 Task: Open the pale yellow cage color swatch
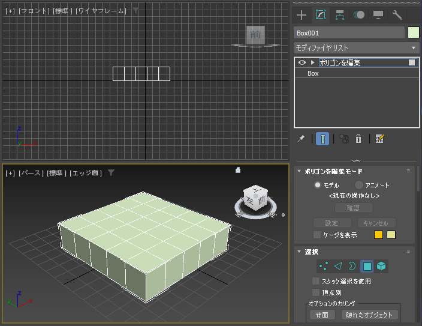391,235
